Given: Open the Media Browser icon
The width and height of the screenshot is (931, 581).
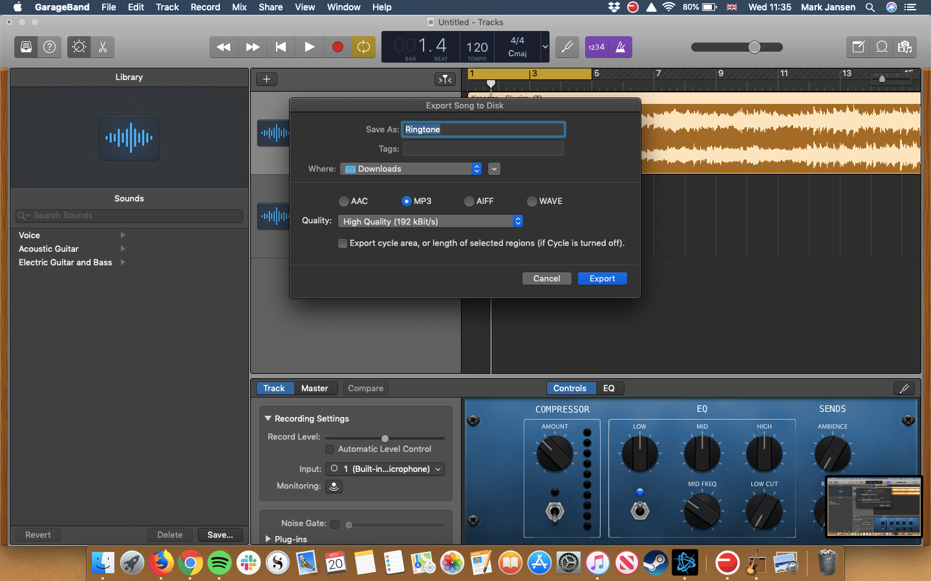Looking at the screenshot, I should [905, 46].
